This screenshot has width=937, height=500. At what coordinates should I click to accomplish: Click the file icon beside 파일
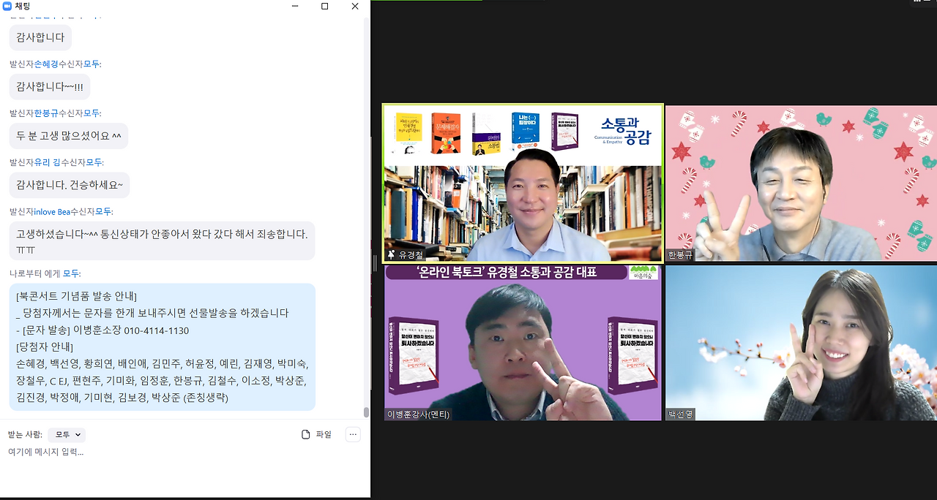point(306,434)
